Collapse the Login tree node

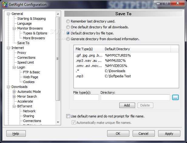14,68
